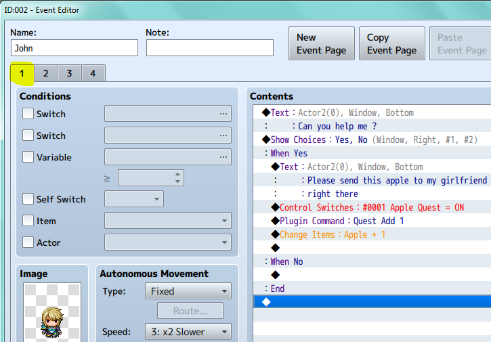
Task: Enable the first Switch condition checkbox
Action: (x=28, y=114)
